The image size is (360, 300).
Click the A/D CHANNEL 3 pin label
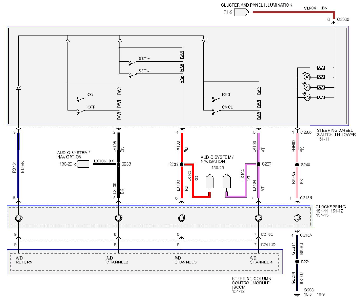click(x=185, y=260)
